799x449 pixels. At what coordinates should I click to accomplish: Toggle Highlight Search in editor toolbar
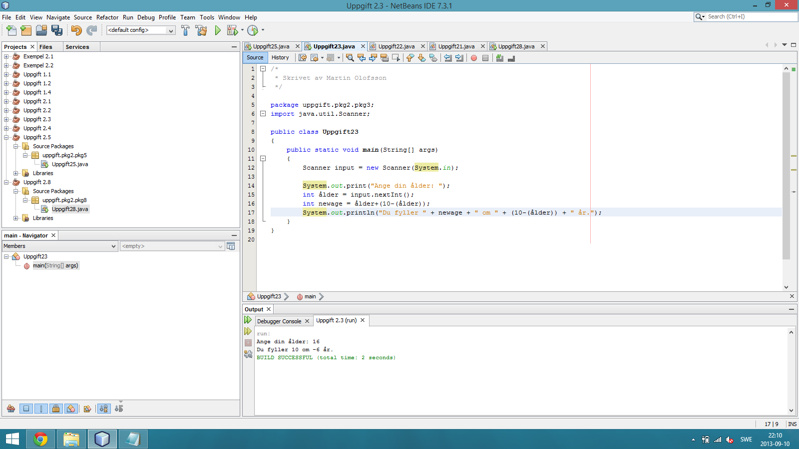(x=385, y=58)
